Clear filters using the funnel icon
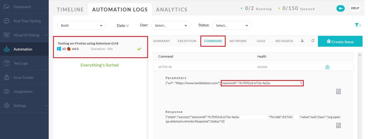Viewport: 368px width, 139px height. tap(358, 25)
